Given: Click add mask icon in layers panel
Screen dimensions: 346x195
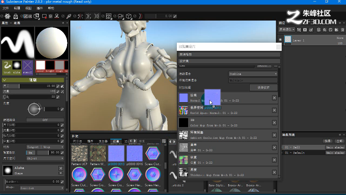Looking at the screenshot, I should tap(305, 30).
